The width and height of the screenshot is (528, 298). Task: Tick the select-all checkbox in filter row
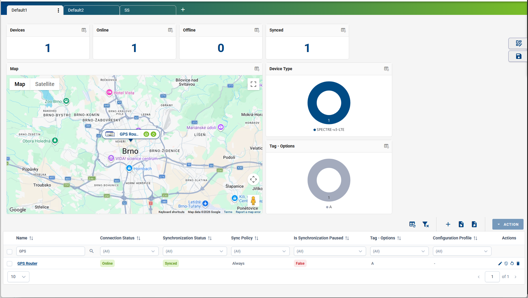pos(10,252)
